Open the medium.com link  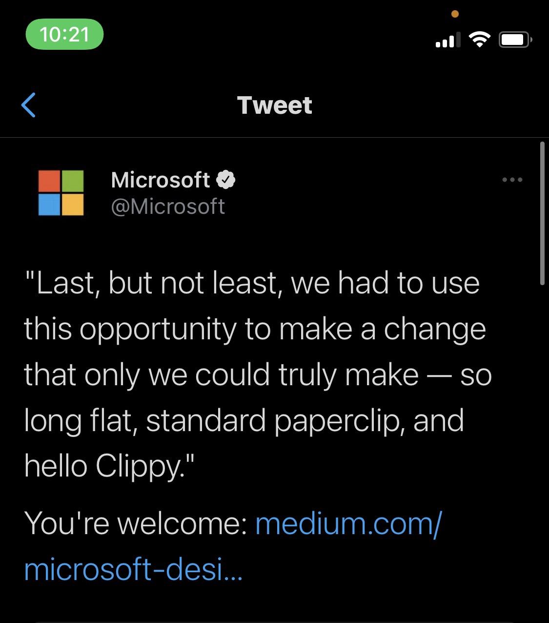pyautogui.click(x=348, y=523)
